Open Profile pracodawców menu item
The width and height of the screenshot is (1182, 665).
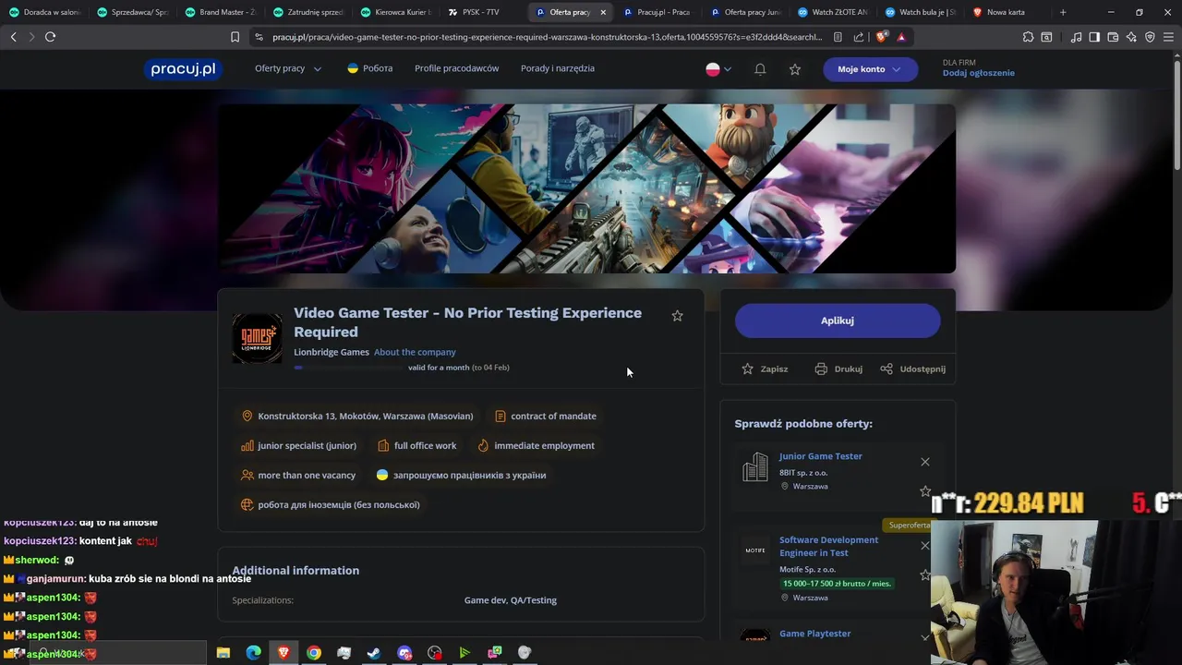tap(456, 68)
